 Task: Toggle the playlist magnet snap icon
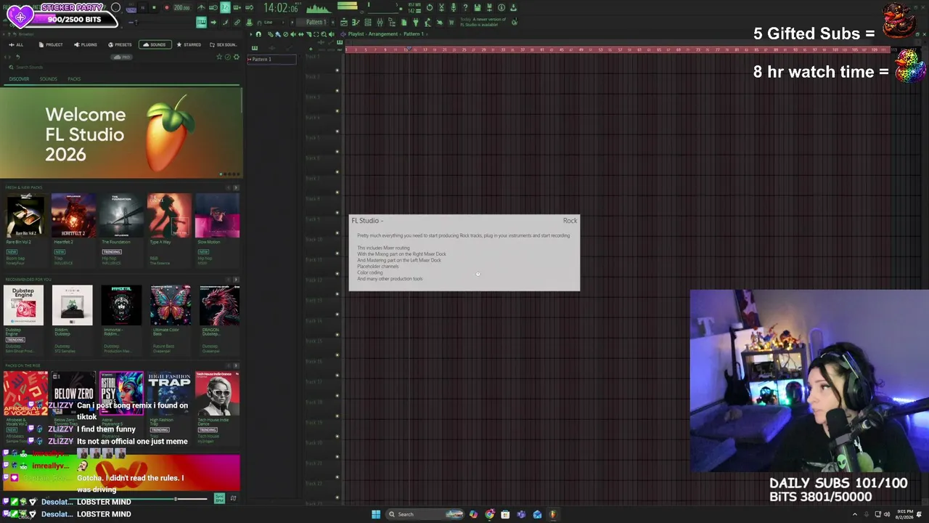tap(258, 34)
